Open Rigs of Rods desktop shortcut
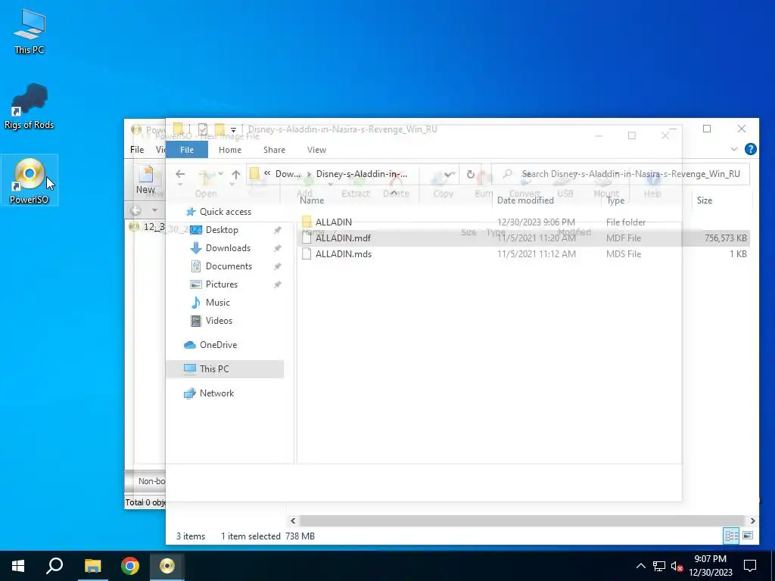This screenshot has width=775, height=581. coord(30,107)
